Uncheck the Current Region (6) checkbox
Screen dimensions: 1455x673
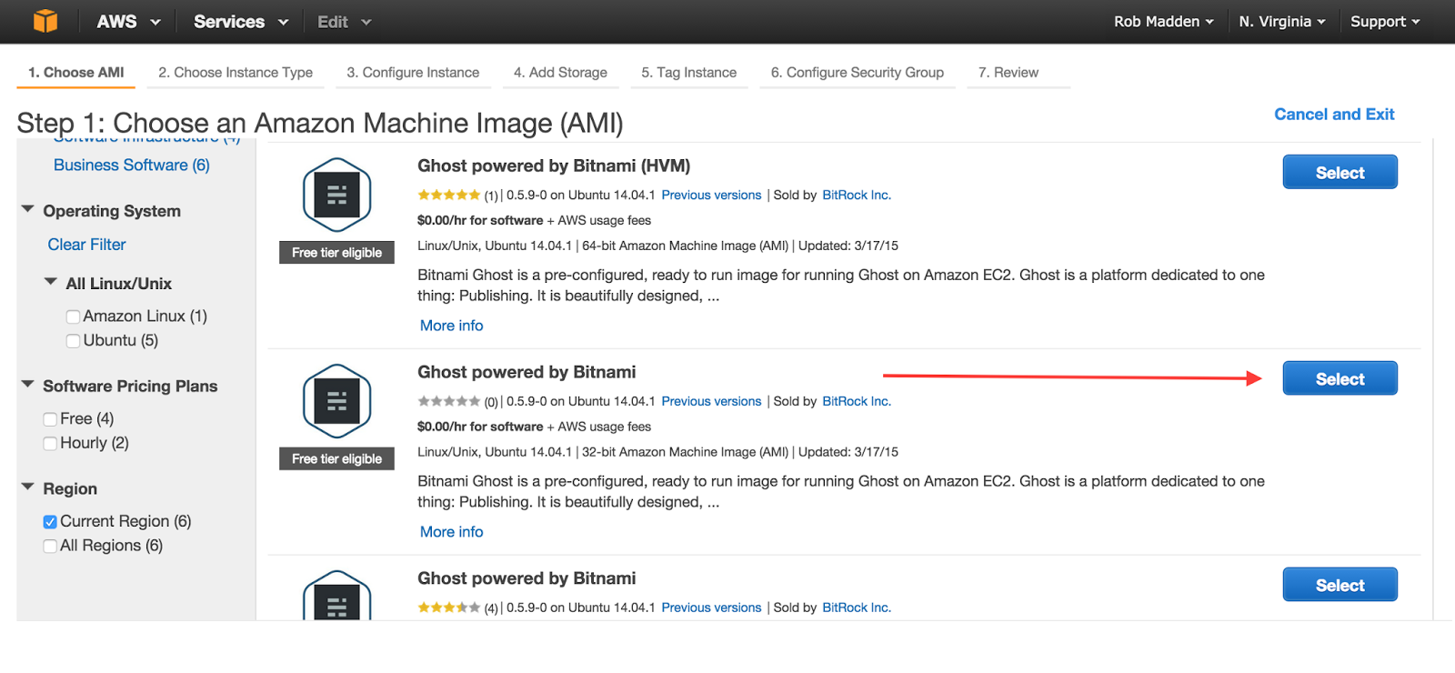point(50,522)
